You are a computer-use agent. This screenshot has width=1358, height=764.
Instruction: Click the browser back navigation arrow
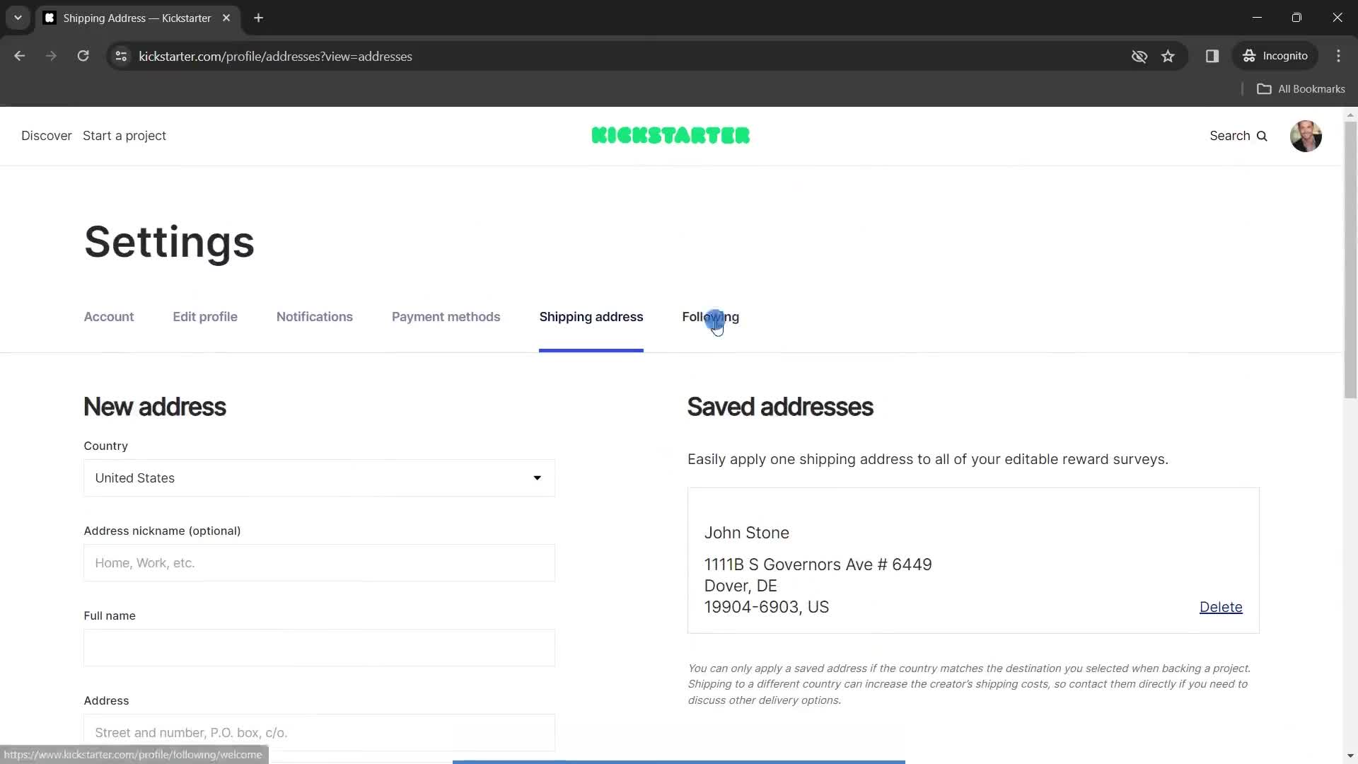tap(20, 56)
